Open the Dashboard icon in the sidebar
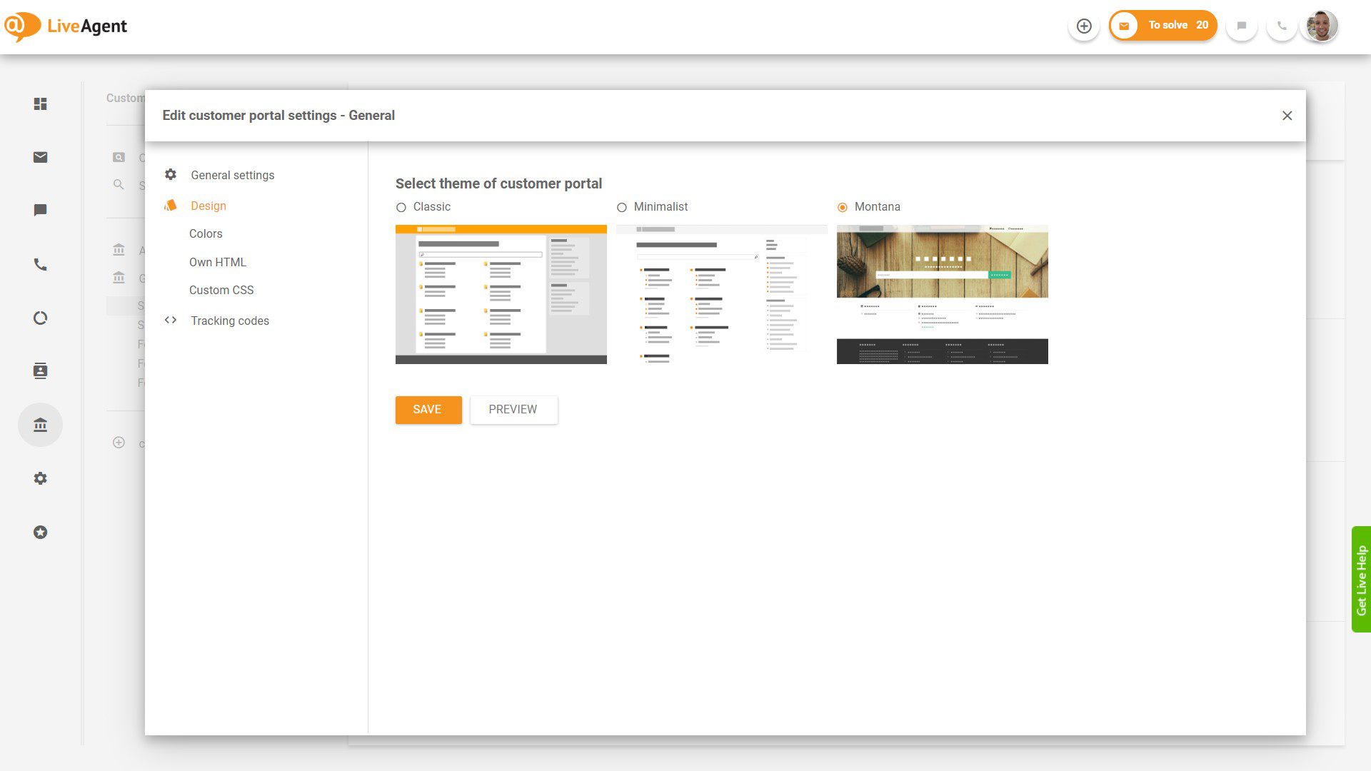The width and height of the screenshot is (1371, 771). point(41,104)
